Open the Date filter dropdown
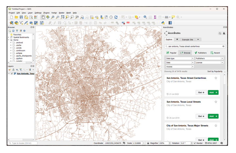The image size is (236, 153). pyautogui.click(x=180, y=62)
